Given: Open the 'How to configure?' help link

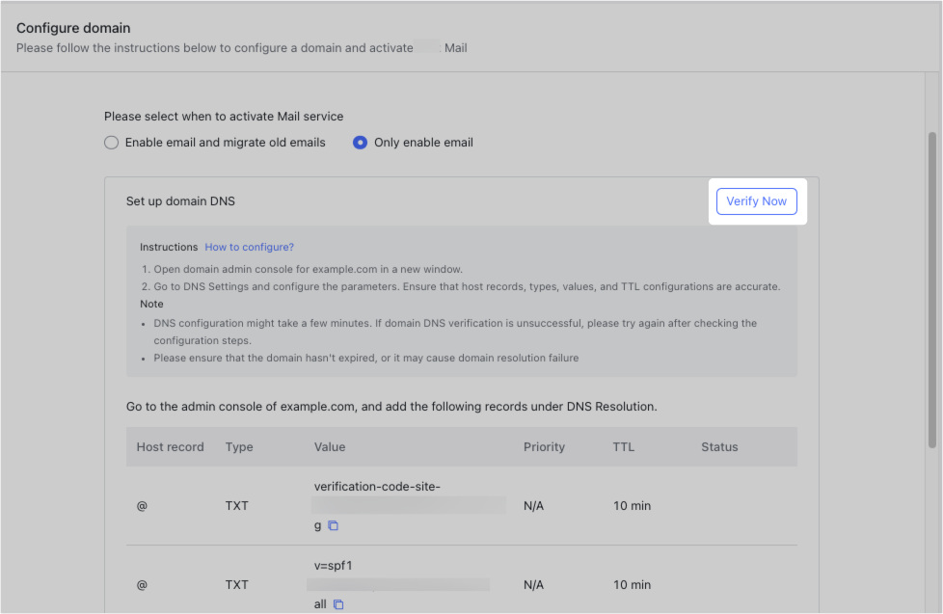Looking at the screenshot, I should 249,247.
